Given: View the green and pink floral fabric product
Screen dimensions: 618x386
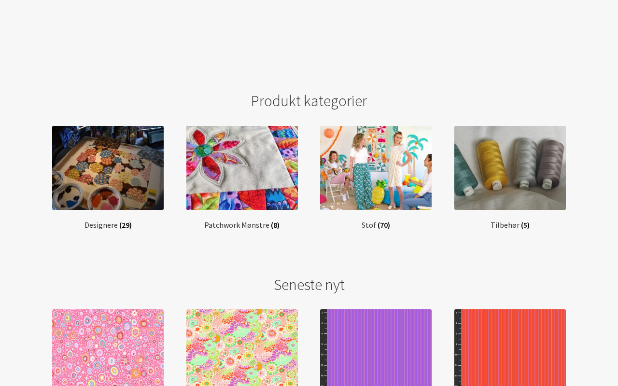Looking at the screenshot, I should [242, 347].
